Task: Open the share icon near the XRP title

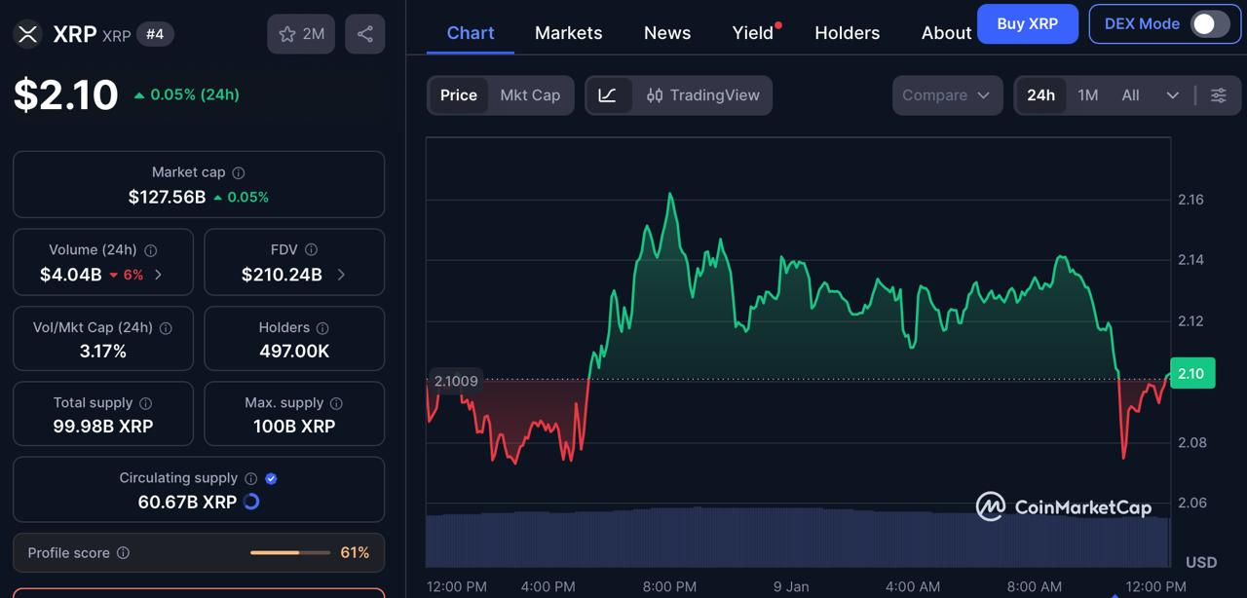Action: coord(364,31)
